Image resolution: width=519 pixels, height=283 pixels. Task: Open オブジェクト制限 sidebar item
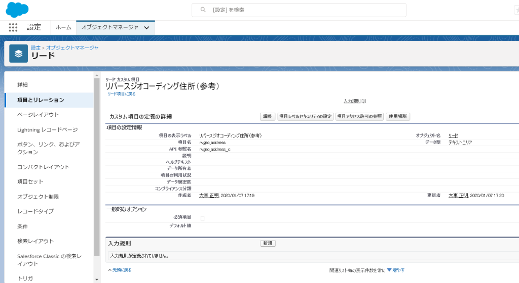pos(38,197)
